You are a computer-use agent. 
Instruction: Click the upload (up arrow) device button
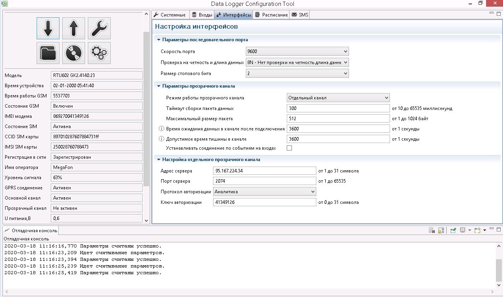pyautogui.click(x=74, y=28)
